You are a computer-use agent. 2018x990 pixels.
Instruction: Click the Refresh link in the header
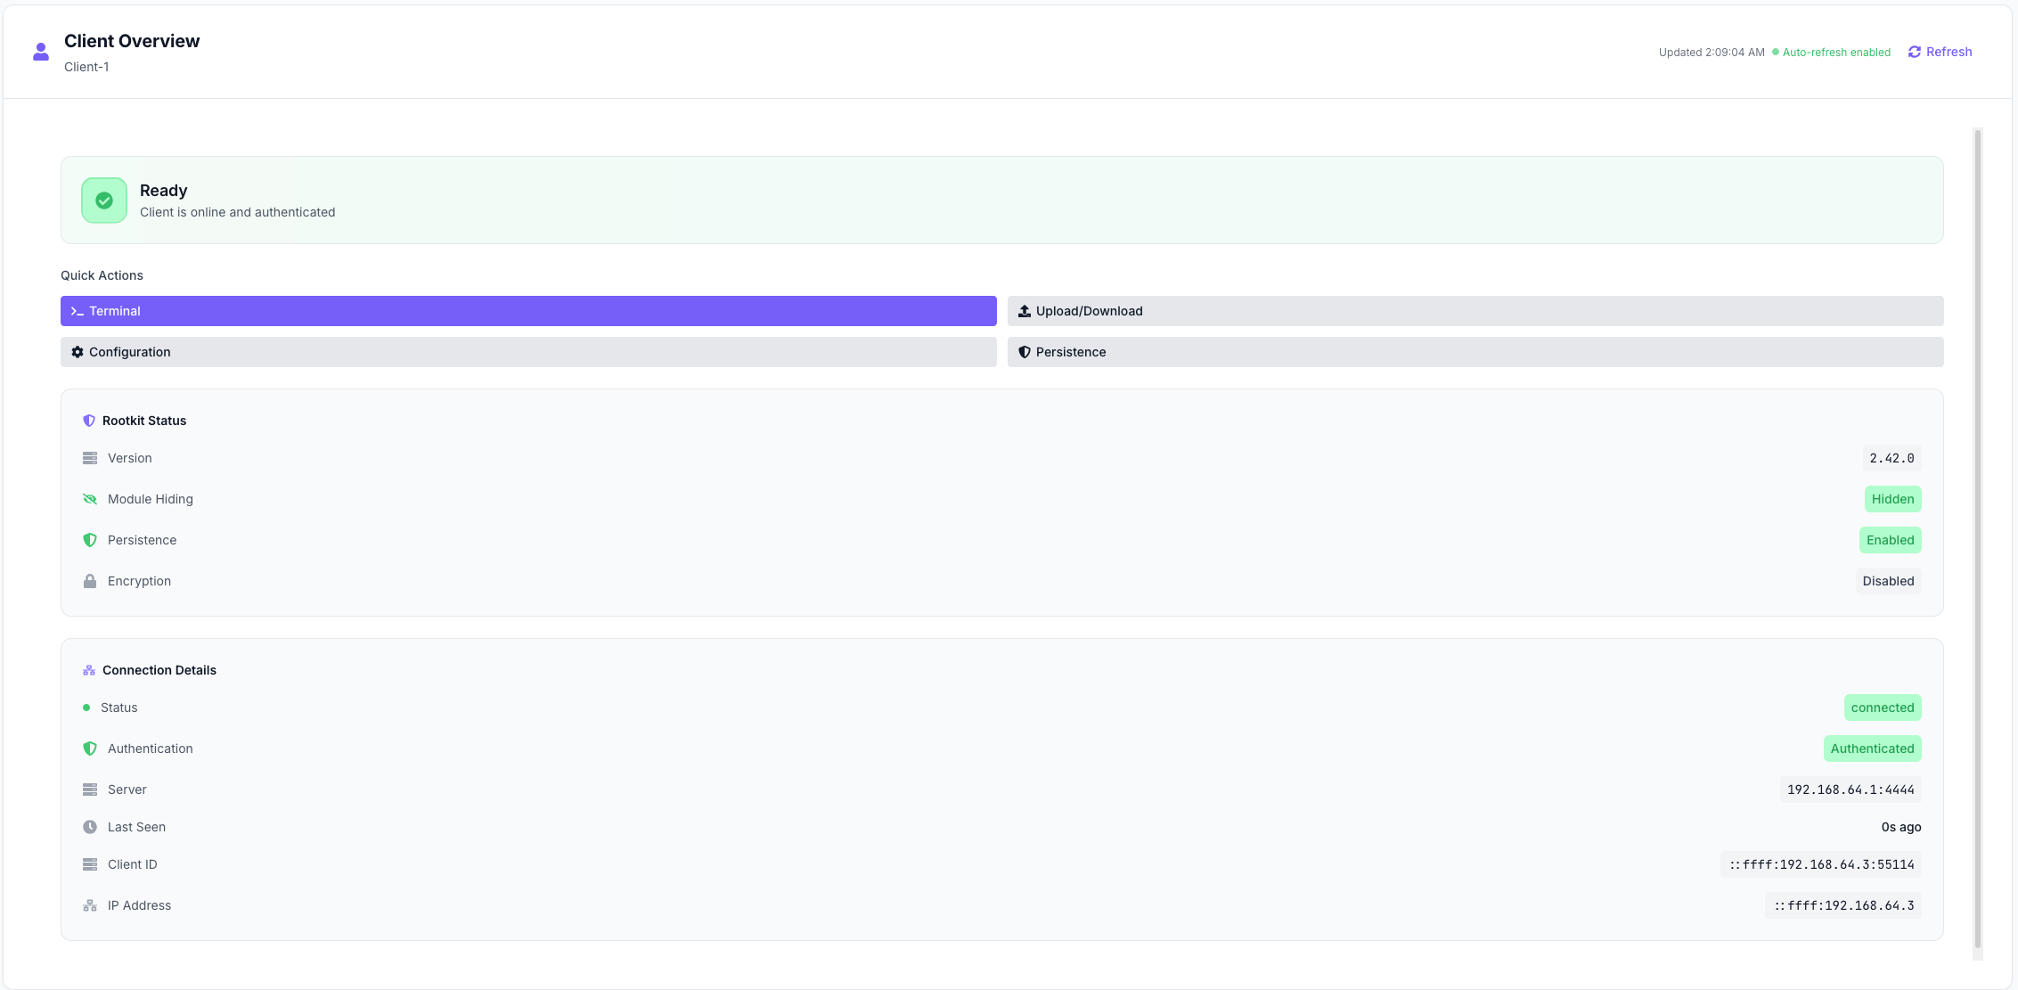[1940, 52]
